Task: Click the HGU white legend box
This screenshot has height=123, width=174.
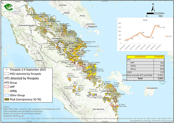Action: (7, 74)
